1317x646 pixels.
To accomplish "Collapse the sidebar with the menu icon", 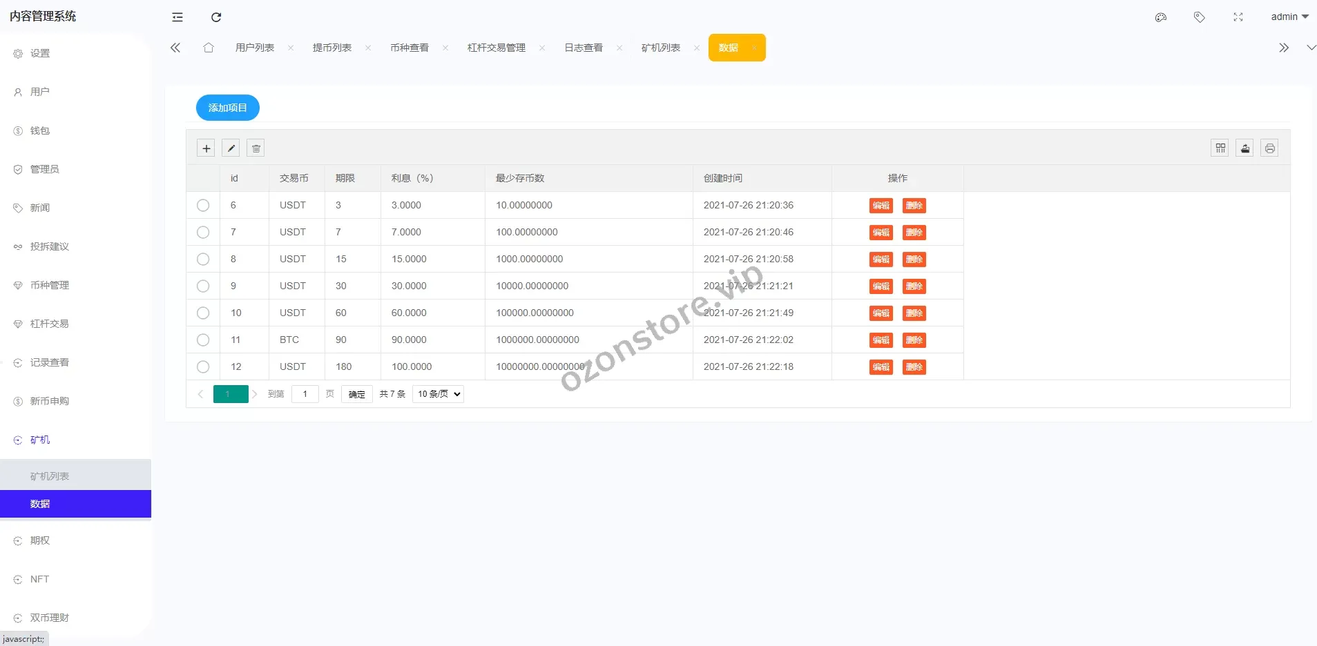I will coord(177,17).
